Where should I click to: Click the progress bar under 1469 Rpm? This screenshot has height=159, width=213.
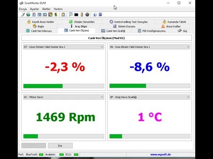[x=63, y=136]
